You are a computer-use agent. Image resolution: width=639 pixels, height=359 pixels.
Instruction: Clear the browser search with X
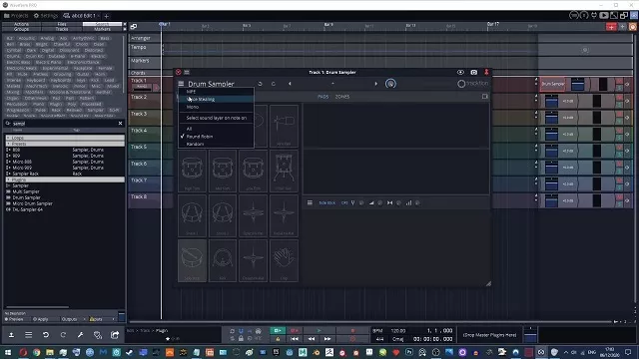point(120,123)
